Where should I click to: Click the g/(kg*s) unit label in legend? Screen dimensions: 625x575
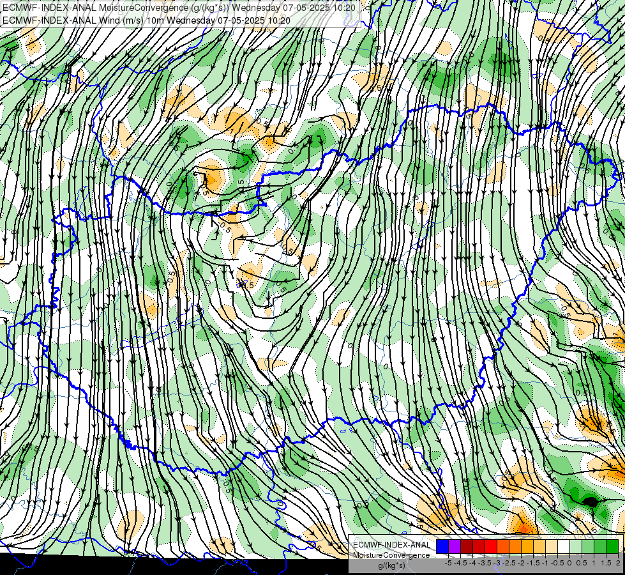point(392,565)
